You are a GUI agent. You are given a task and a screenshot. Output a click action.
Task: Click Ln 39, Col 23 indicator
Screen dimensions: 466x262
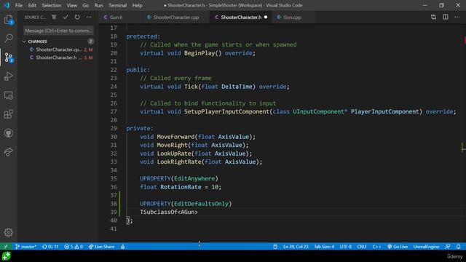[296, 247]
